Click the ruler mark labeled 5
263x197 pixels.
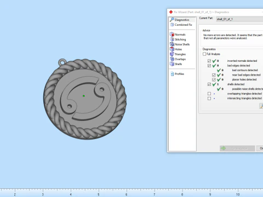tap(99, 194)
